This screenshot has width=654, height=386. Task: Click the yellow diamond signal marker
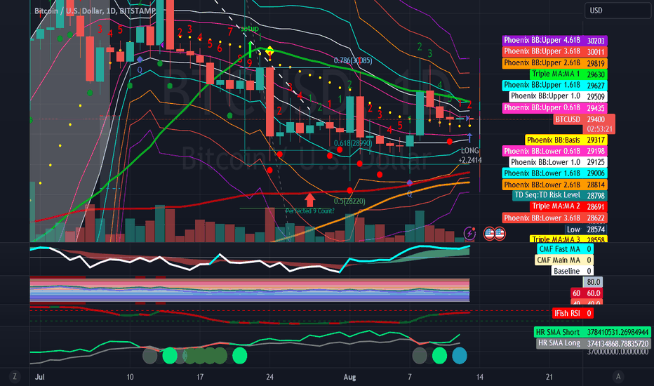point(269,50)
